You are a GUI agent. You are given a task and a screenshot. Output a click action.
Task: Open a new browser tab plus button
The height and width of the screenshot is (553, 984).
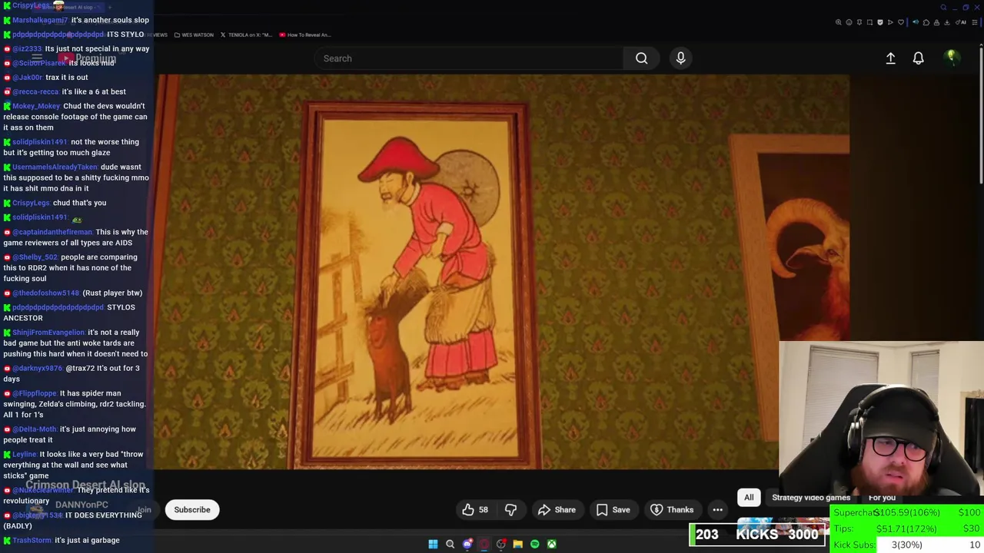(110, 7)
